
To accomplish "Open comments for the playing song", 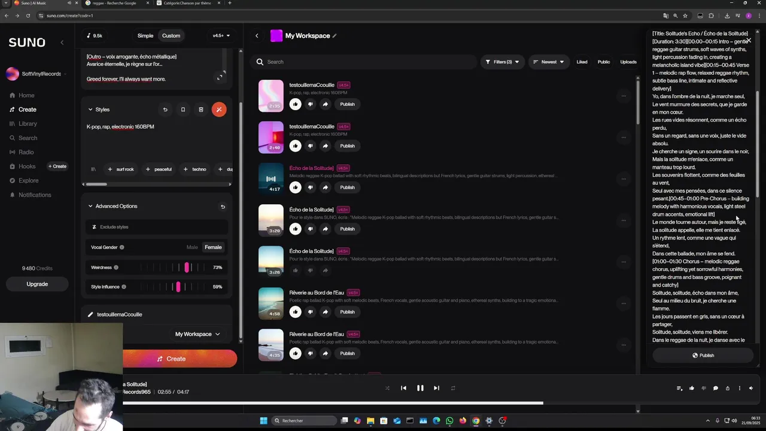I will pyautogui.click(x=715, y=388).
